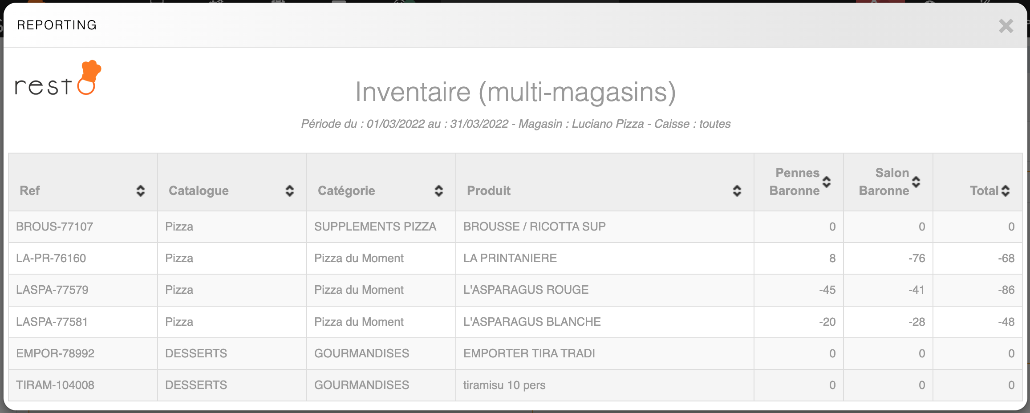Click the resto logo with the chef hat
1030x413 pixels.
point(58,79)
